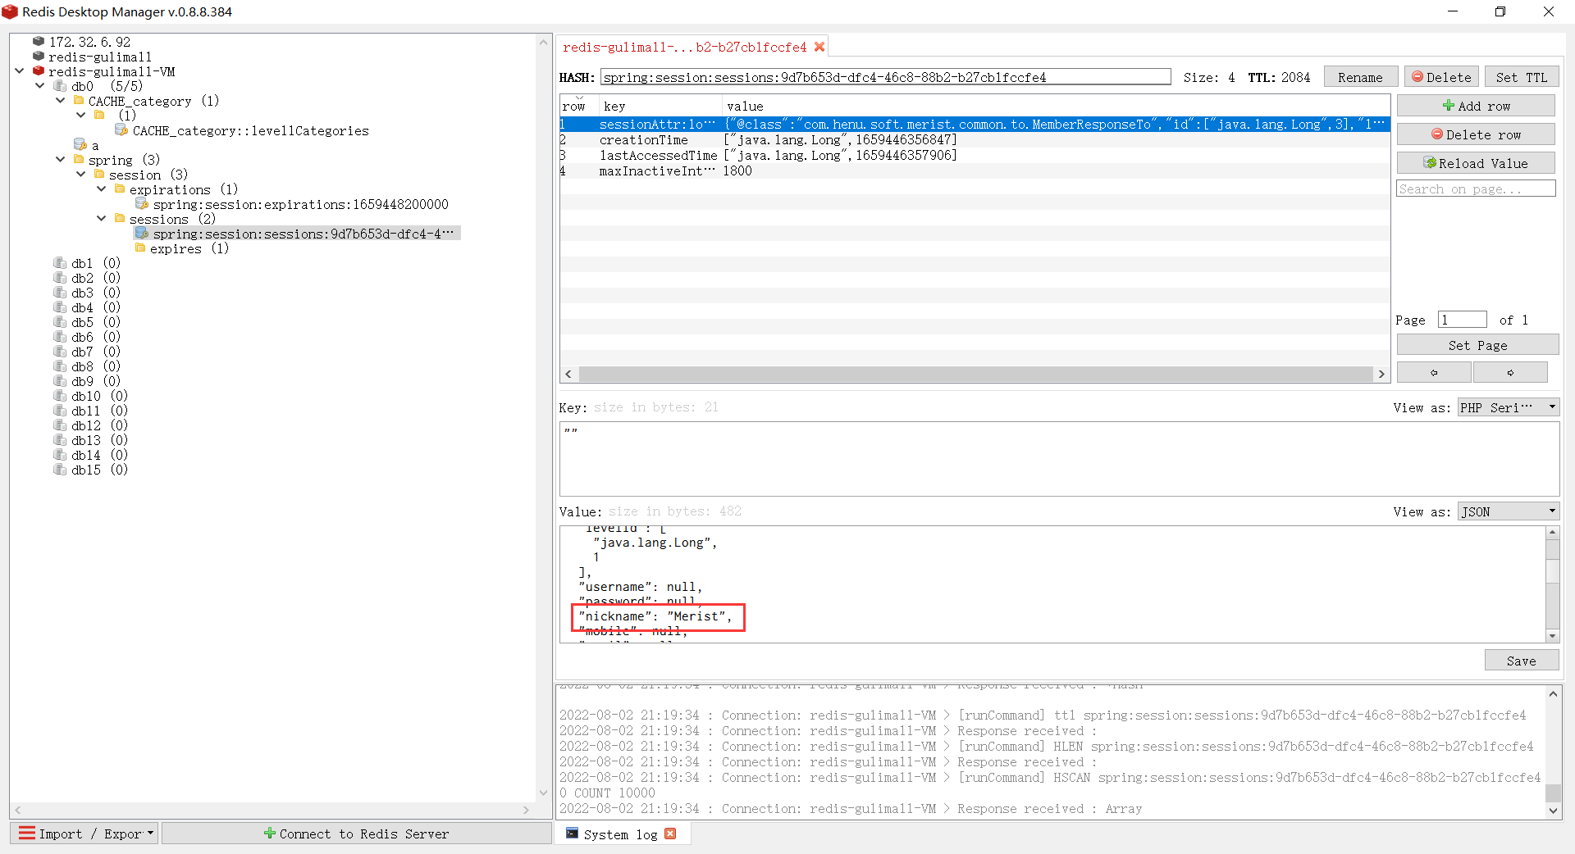The width and height of the screenshot is (1575, 854).
Task: Select the lastAccessedTime row
Action: pos(975,155)
